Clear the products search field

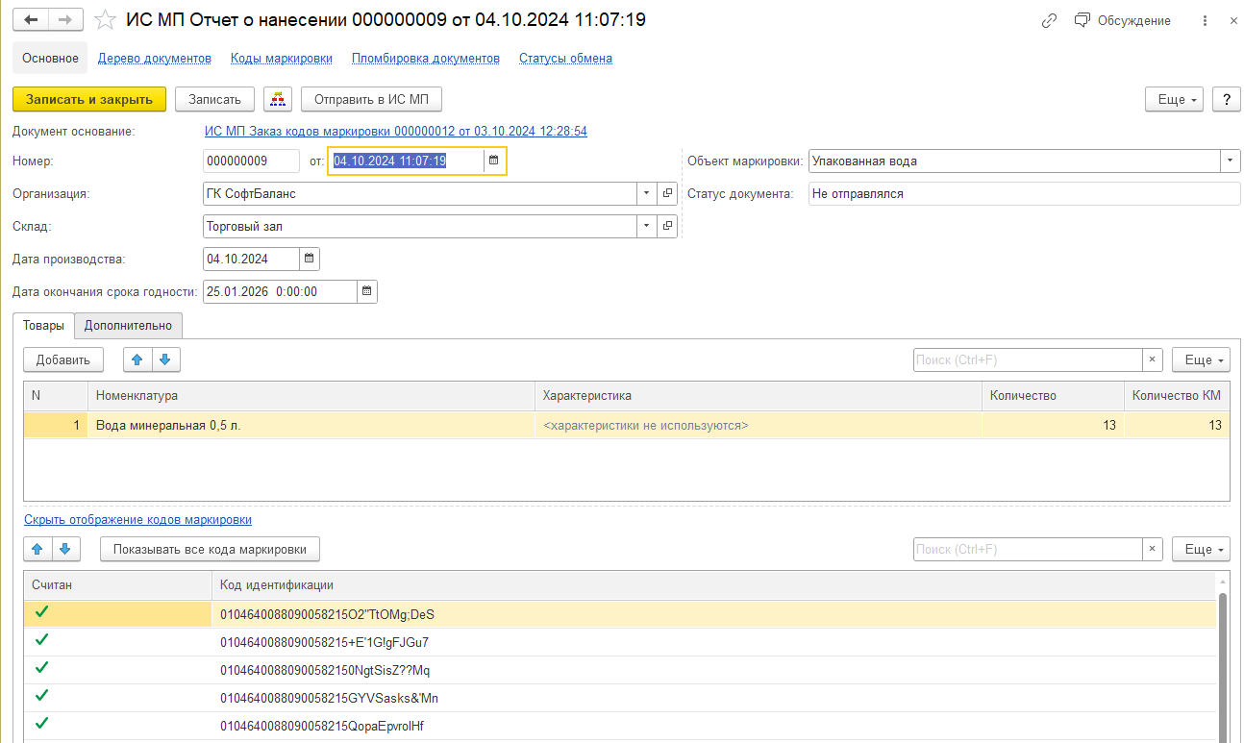tap(1152, 359)
